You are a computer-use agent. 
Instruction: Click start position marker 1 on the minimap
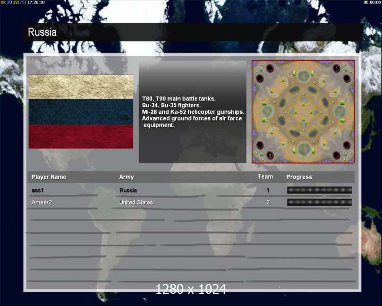pos(337,68)
